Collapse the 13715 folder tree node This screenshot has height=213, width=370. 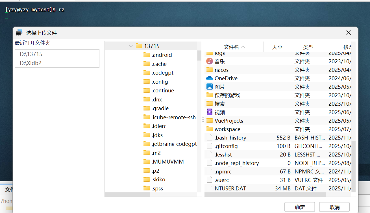[x=131, y=46]
